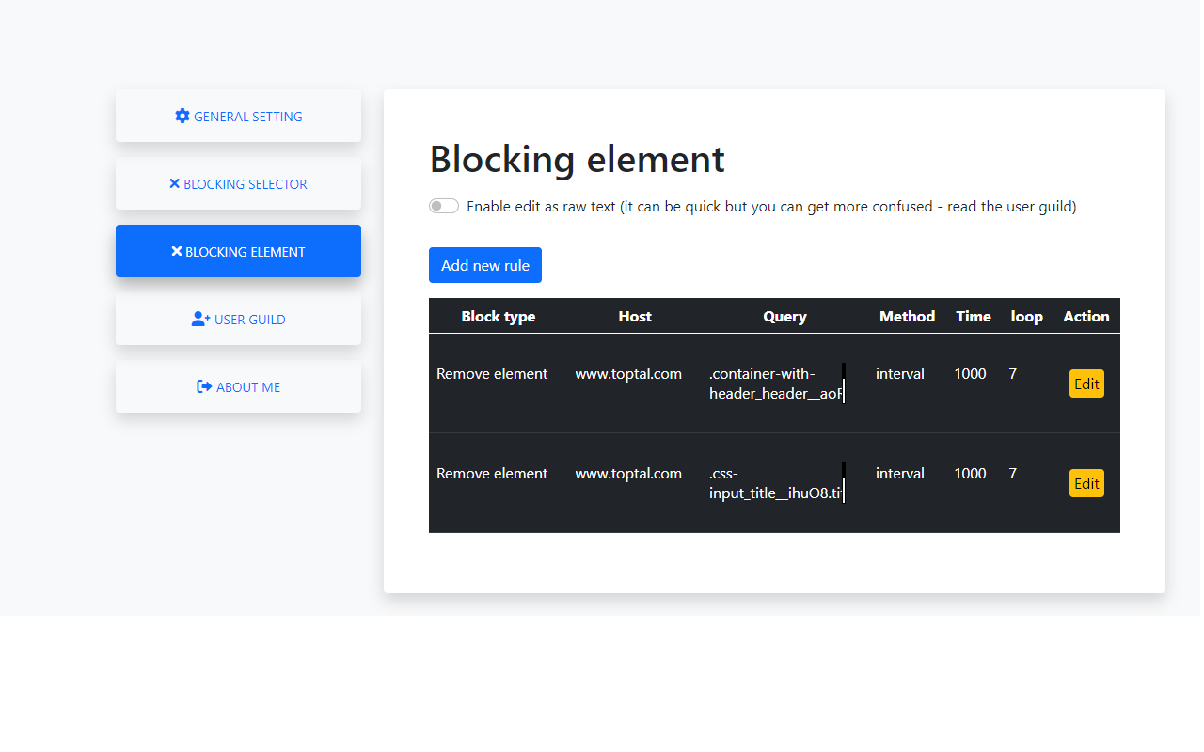Click the gear icon beside General Setting

(x=182, y=115)
